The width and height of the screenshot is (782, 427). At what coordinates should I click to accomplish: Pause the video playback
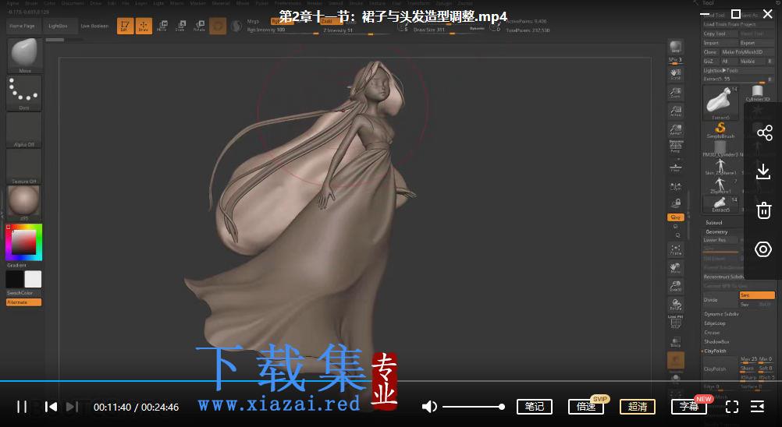pyautogui.click(x=21, y=407)
